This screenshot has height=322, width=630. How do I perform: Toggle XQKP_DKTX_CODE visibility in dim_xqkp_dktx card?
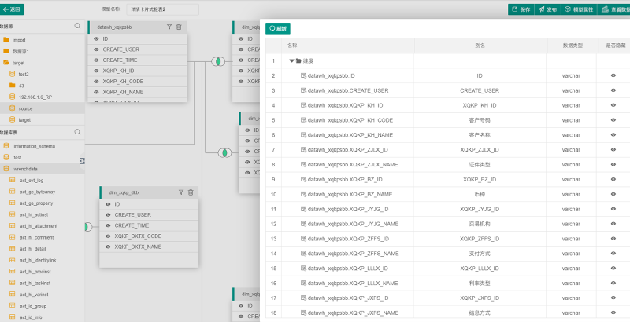[108, 236]
